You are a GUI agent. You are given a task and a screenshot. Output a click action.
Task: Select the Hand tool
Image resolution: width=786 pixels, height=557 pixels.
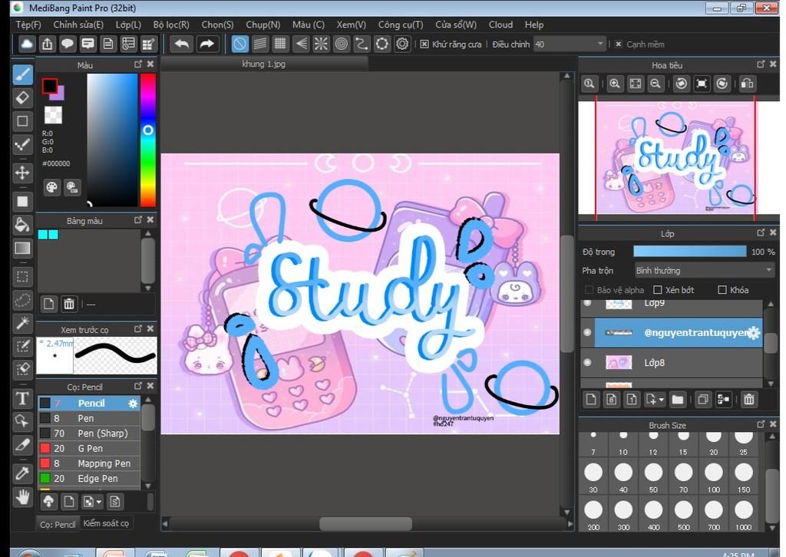[22, 497]
